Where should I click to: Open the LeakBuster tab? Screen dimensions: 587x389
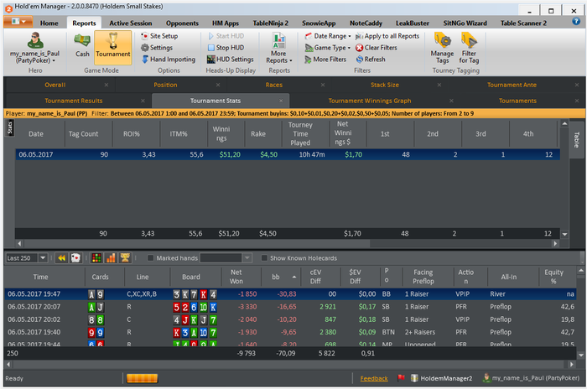[x=413, y=23]
